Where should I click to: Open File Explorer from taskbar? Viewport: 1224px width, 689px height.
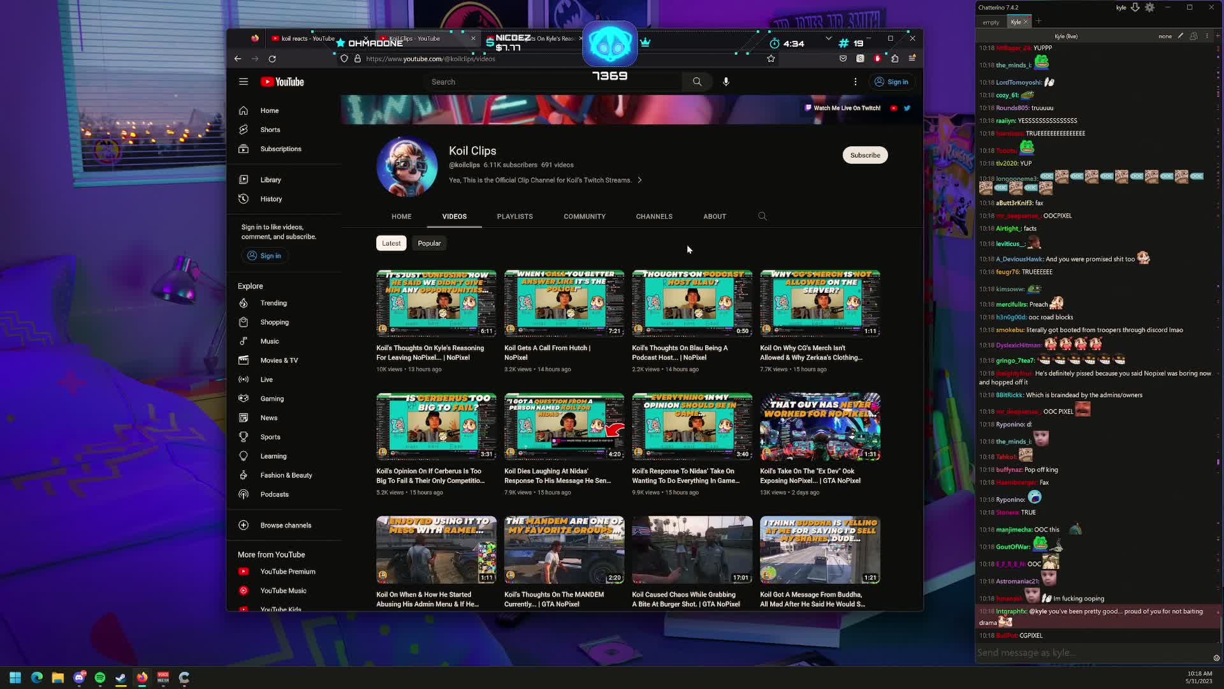(x=57, y=678)
